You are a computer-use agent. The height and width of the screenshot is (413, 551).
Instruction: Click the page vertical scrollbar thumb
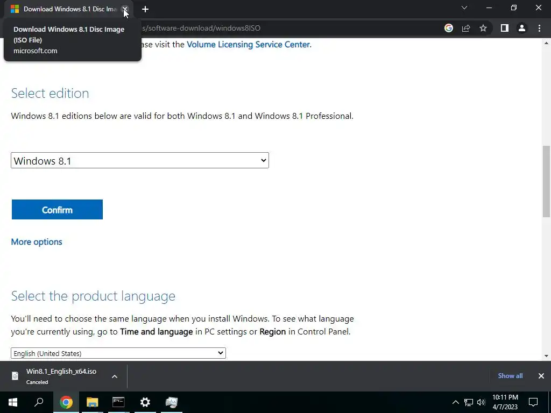(547, 182)
